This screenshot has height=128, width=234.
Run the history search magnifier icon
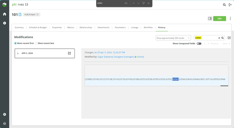222,38
